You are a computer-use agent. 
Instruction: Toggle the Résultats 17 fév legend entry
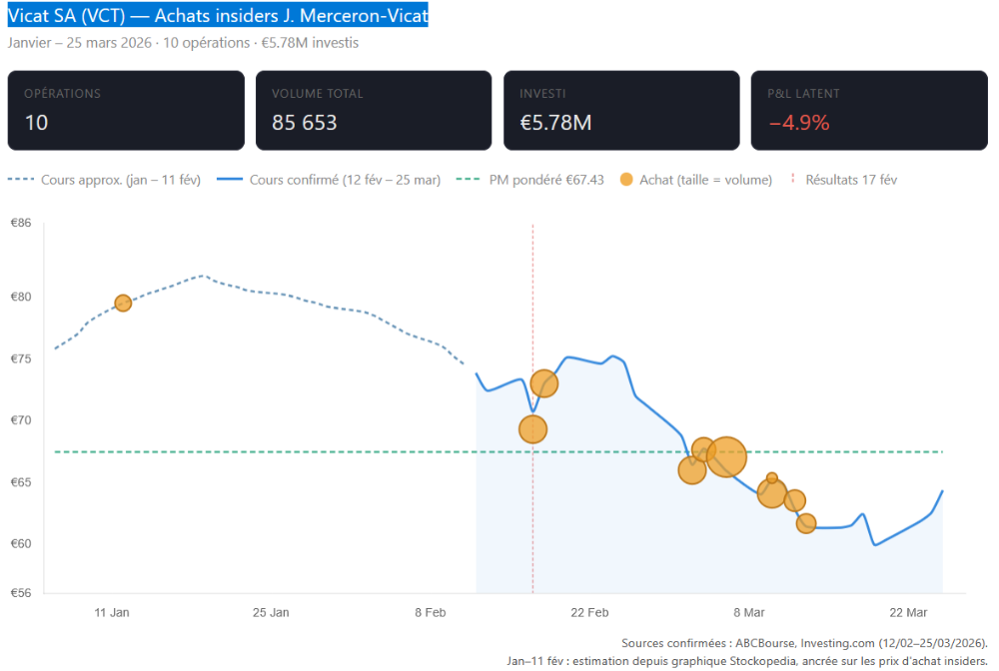[x=845, y=180]
